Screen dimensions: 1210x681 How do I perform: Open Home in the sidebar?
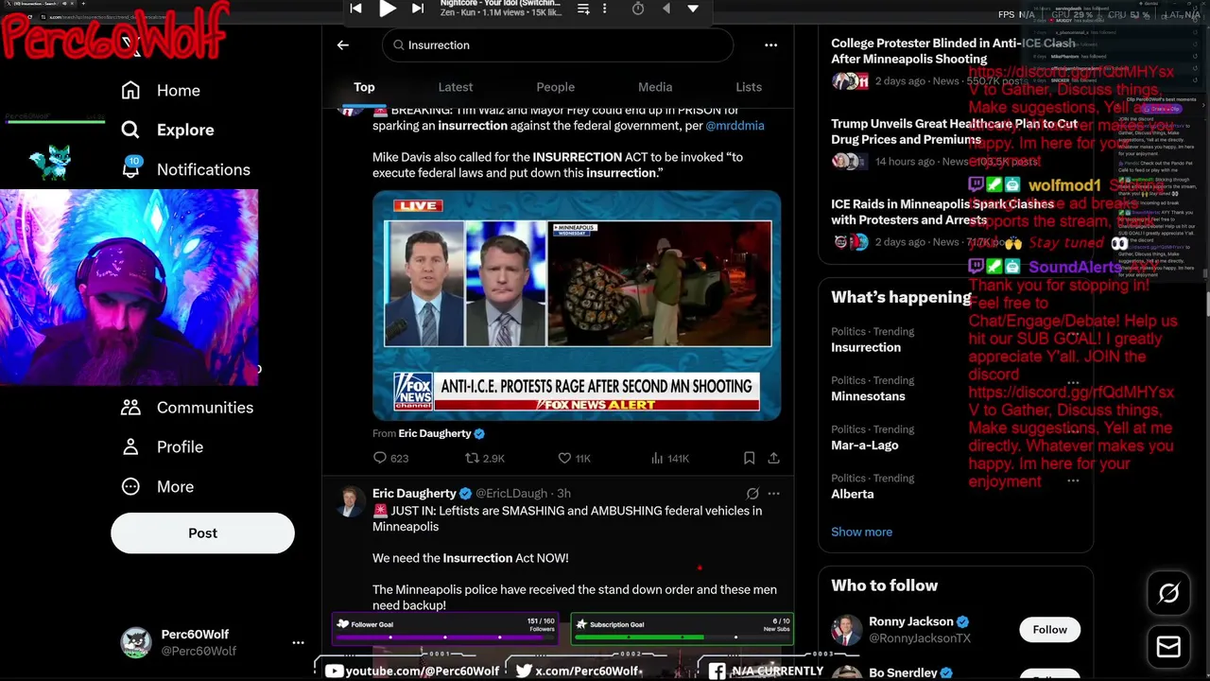click(x=161, y=90)
